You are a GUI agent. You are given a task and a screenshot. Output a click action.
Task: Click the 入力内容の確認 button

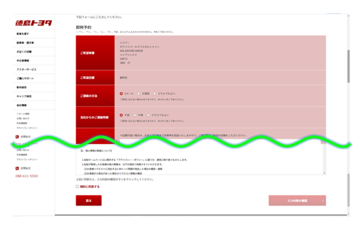coord(297,200)
